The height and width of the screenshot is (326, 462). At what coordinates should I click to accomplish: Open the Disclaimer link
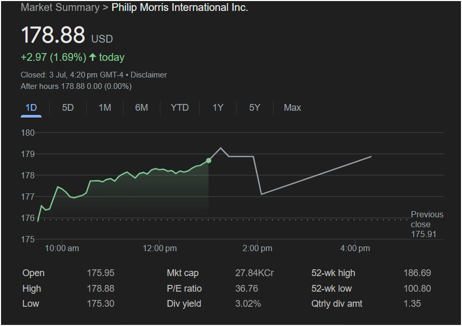(148, 75)
